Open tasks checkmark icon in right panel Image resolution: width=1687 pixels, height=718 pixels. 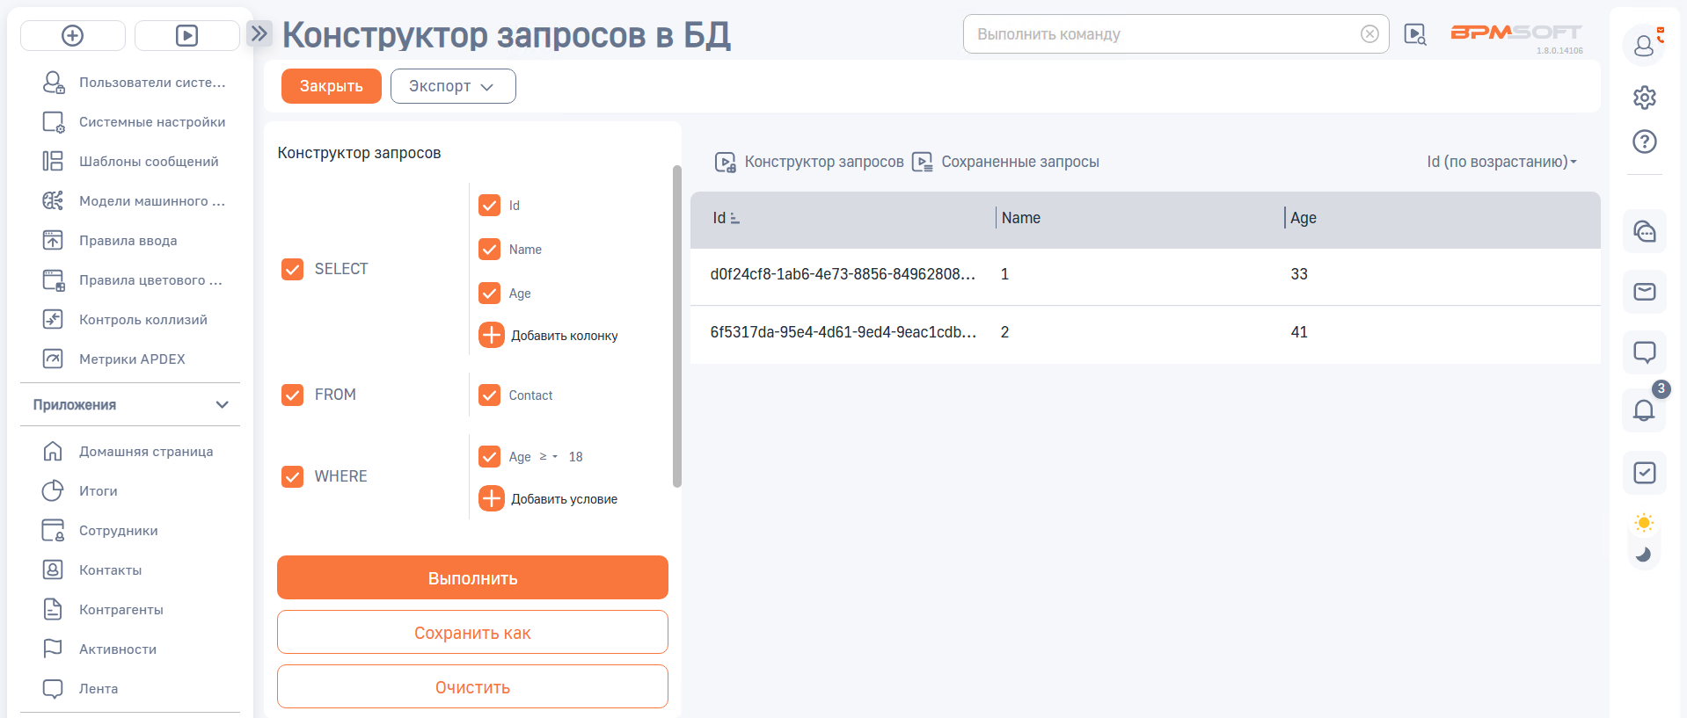1645,473
